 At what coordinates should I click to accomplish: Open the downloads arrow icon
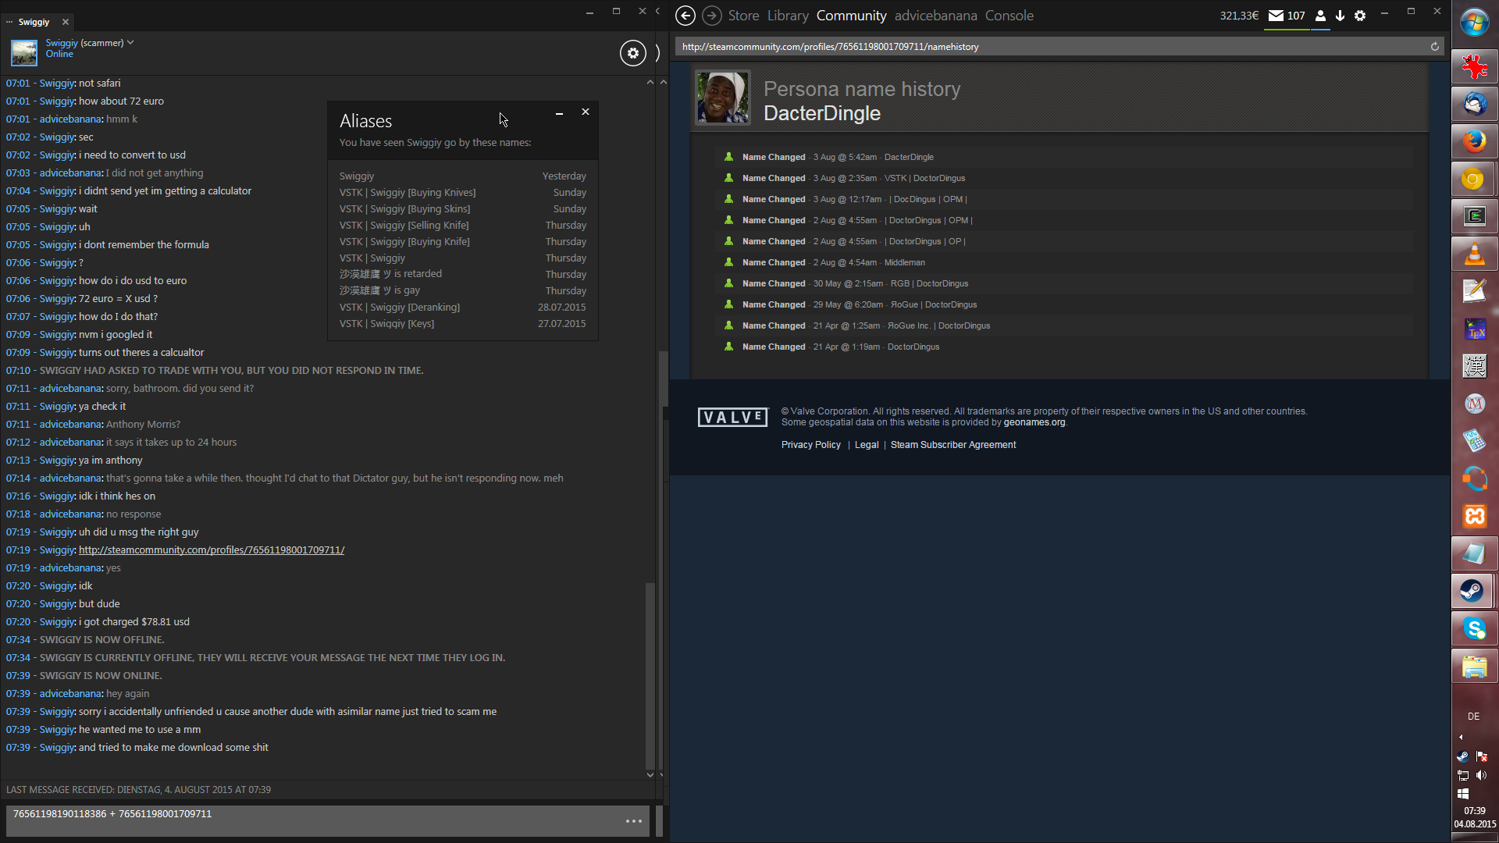1340,16
